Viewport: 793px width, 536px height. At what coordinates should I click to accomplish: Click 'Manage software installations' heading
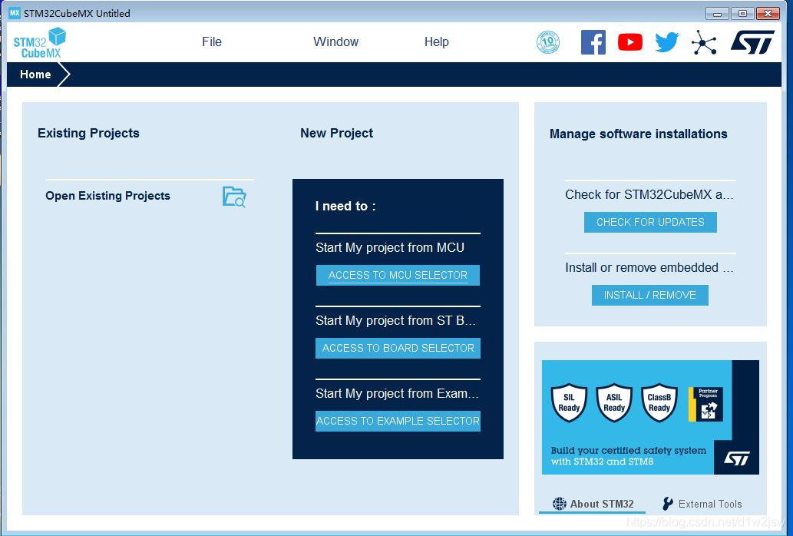tap(638, 134)
